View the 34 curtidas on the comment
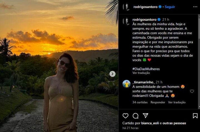Screen dimensions: 200x132 click(140, 102)
